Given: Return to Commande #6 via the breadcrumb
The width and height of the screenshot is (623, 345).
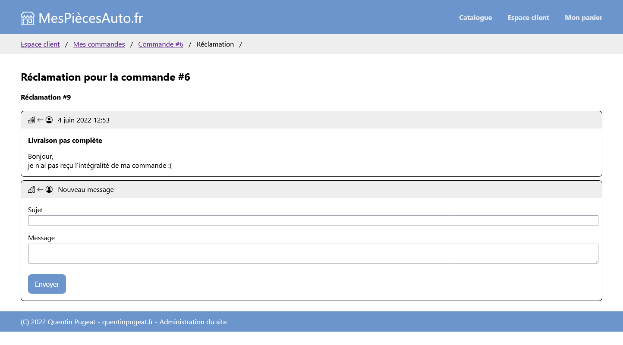Looking at the screenshot, I should click(161, 44).
